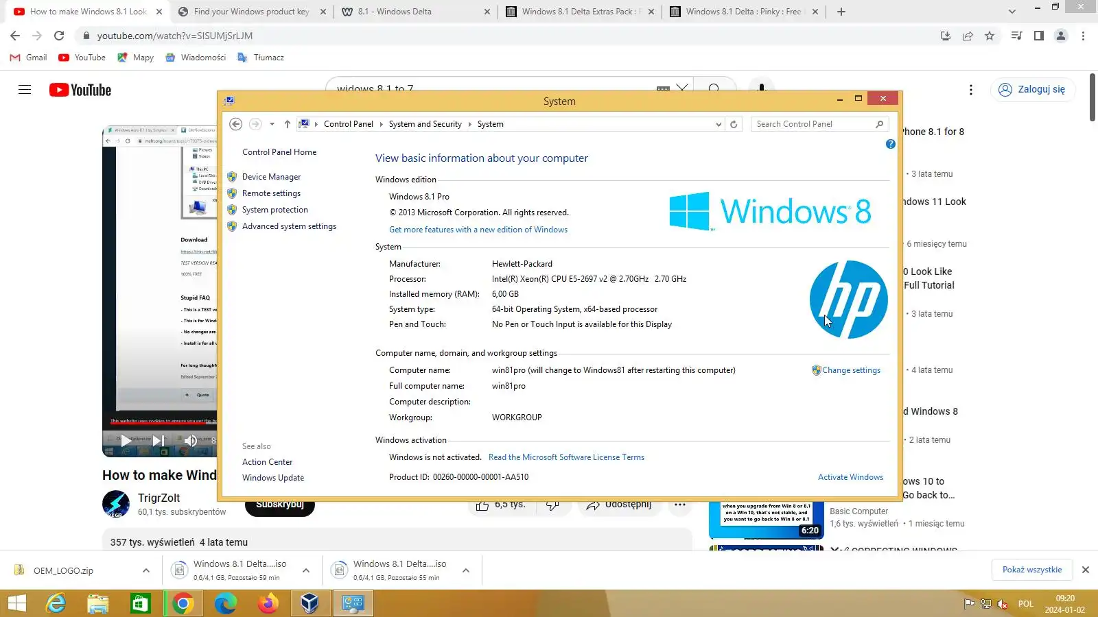Refresh the System control panel page
This screenshot has height=617, width=1098.
click(734, 124)
